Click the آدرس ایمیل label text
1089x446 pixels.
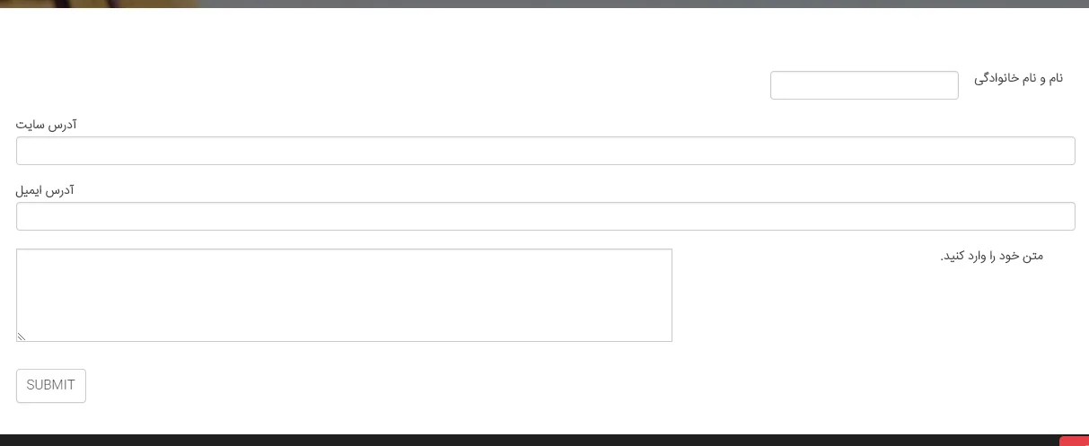(x=45, y=190)
